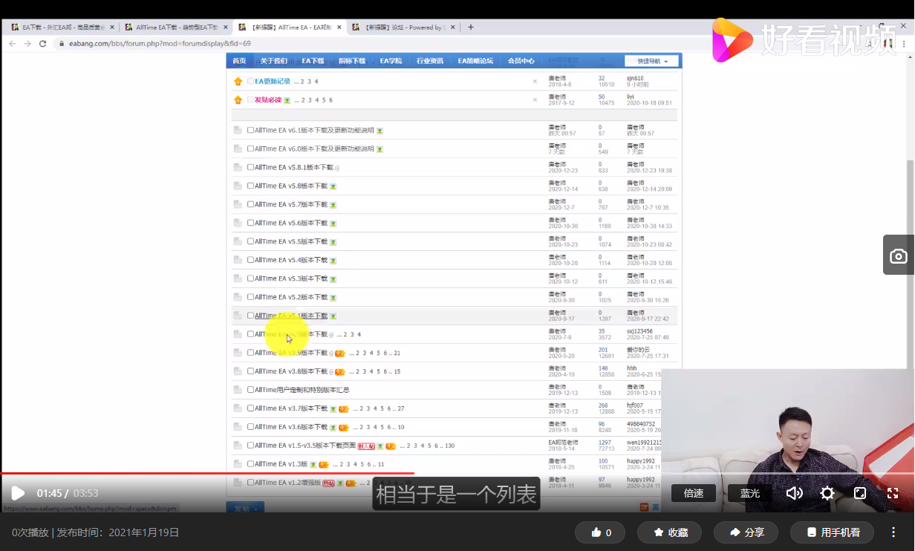Open the author 唐老师 of the v5.8 thread
The height and width of the screenshot is (551, 915).
557,183
